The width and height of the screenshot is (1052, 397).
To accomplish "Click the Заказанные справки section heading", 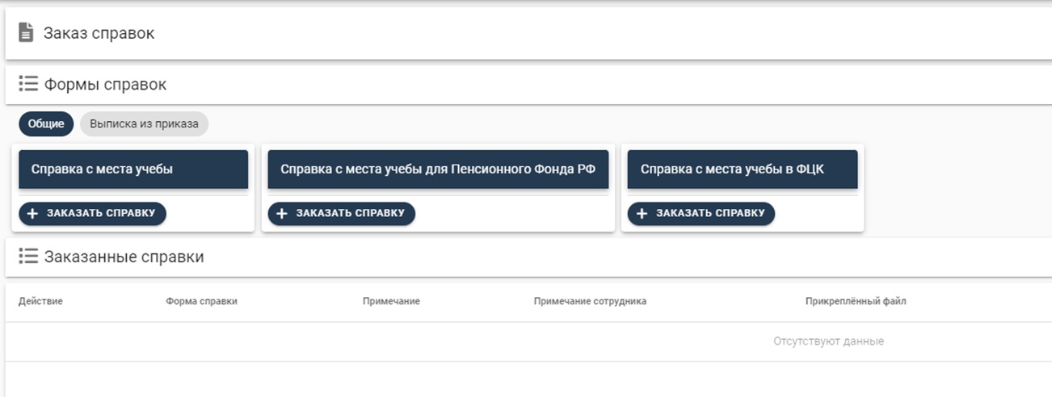I will (124, 257).
